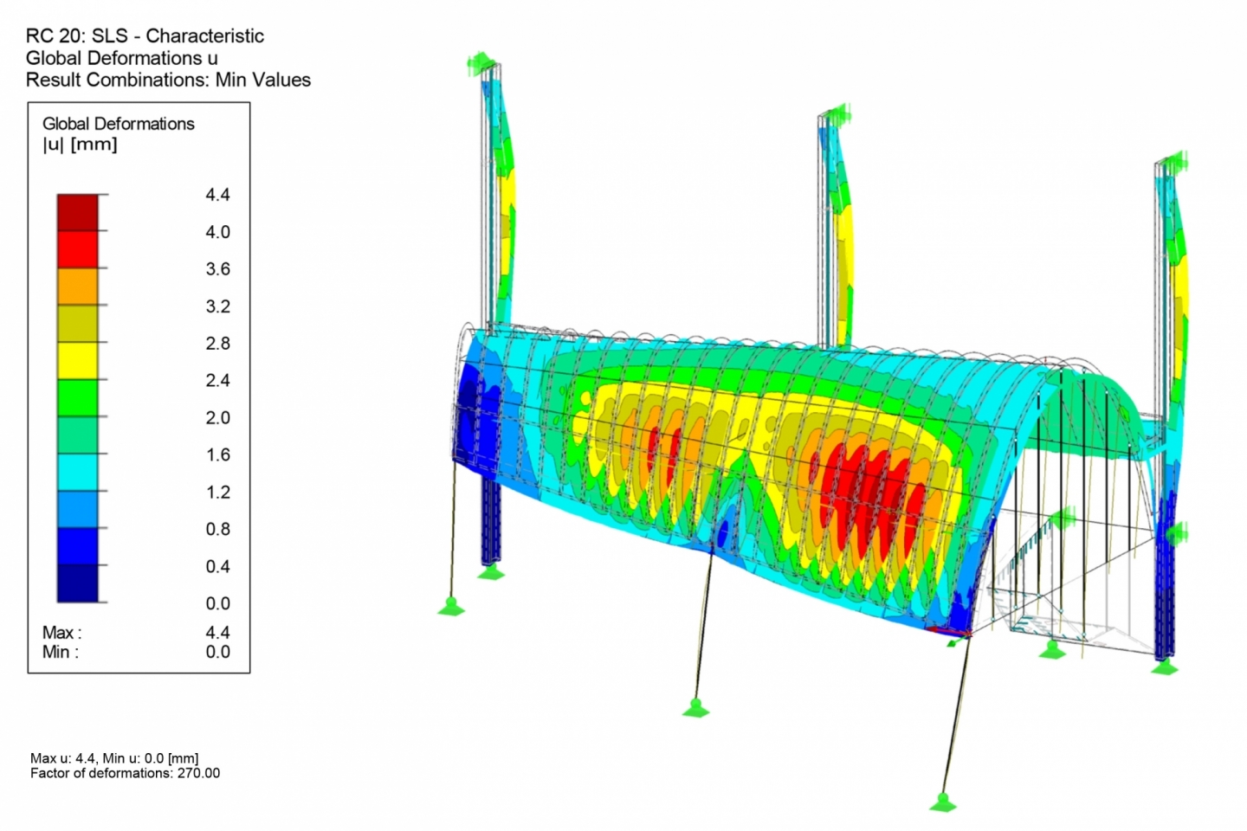The image size is (1247, 831).
Task: Click the 4.0 scale value
Action: (x=217, y=232)
